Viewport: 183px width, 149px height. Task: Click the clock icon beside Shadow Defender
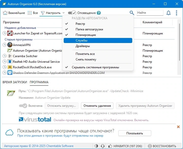[4, 73]
